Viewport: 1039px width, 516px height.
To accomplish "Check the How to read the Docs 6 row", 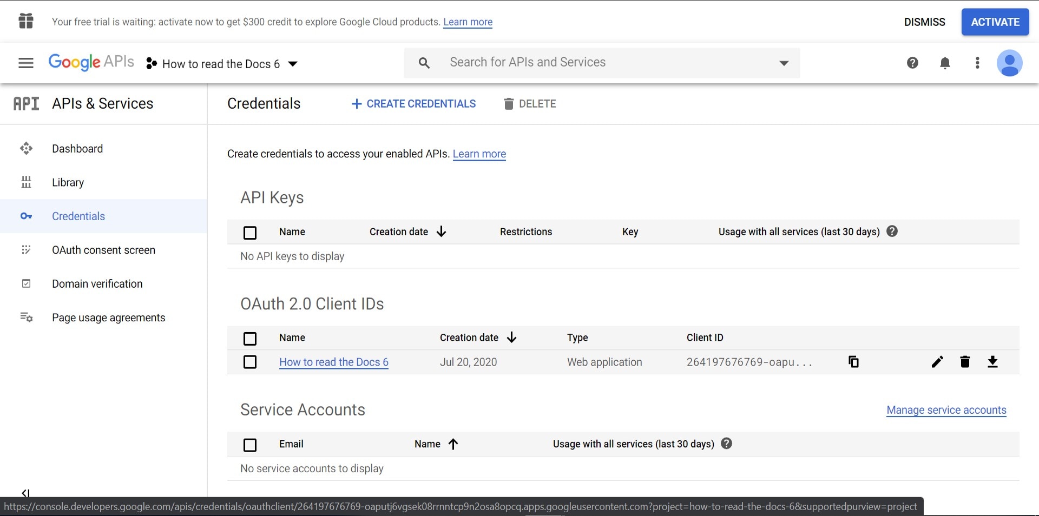I will point(250,362).
